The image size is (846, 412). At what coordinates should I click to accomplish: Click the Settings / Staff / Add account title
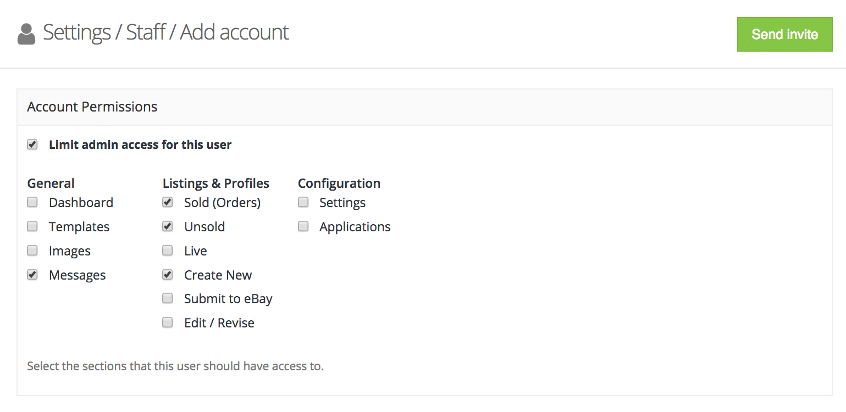[x=165, y=32]
